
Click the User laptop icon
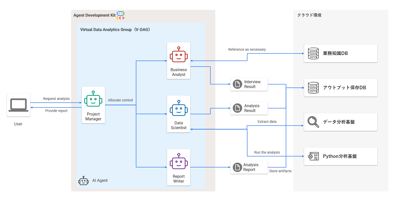tap(18, 105)
